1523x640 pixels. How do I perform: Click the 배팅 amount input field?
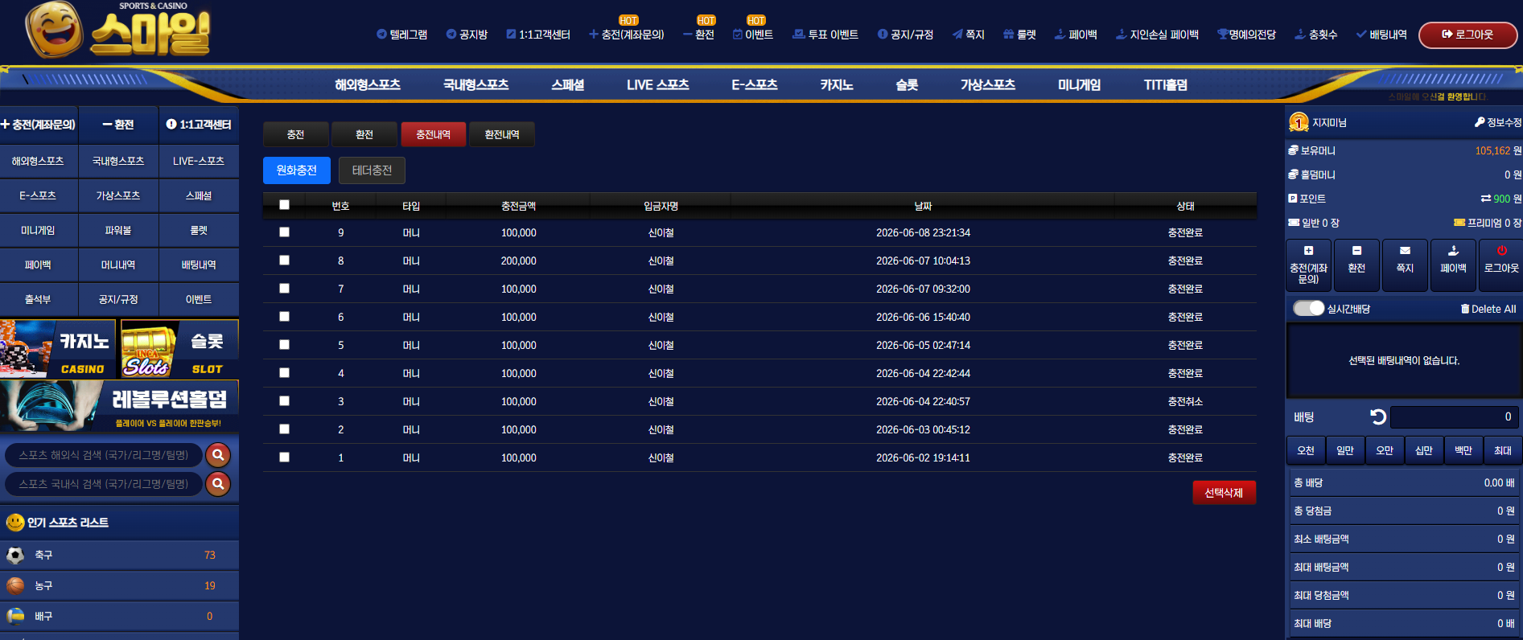(x=1455, y=416)
